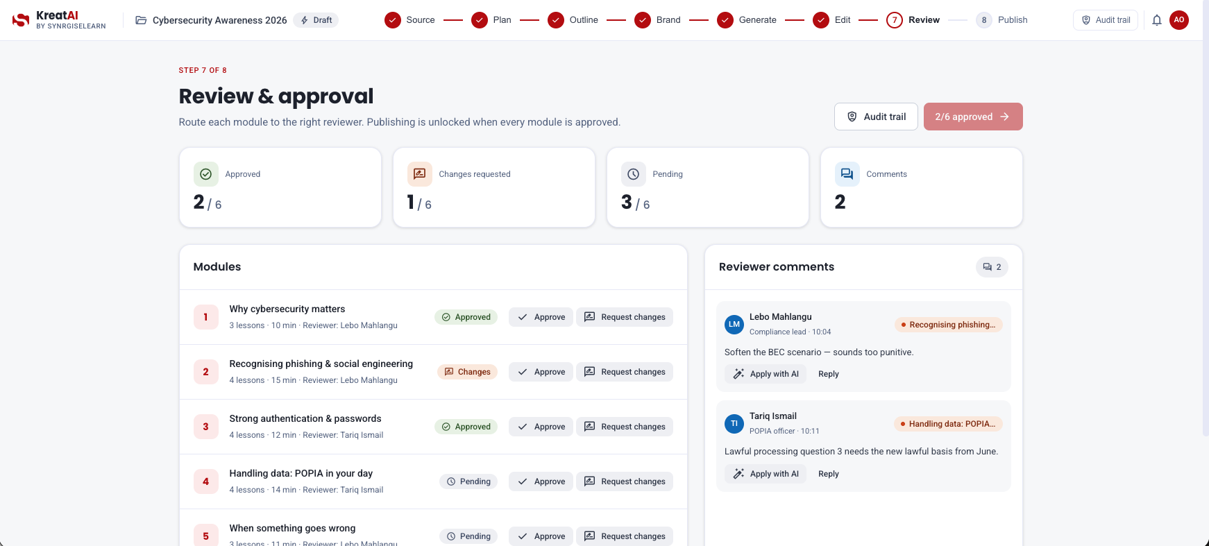The width and height of the screenshot is (1209, 546).
Task: Request changes for Strong authentication & passwords
Action: (x=625, y=427)
